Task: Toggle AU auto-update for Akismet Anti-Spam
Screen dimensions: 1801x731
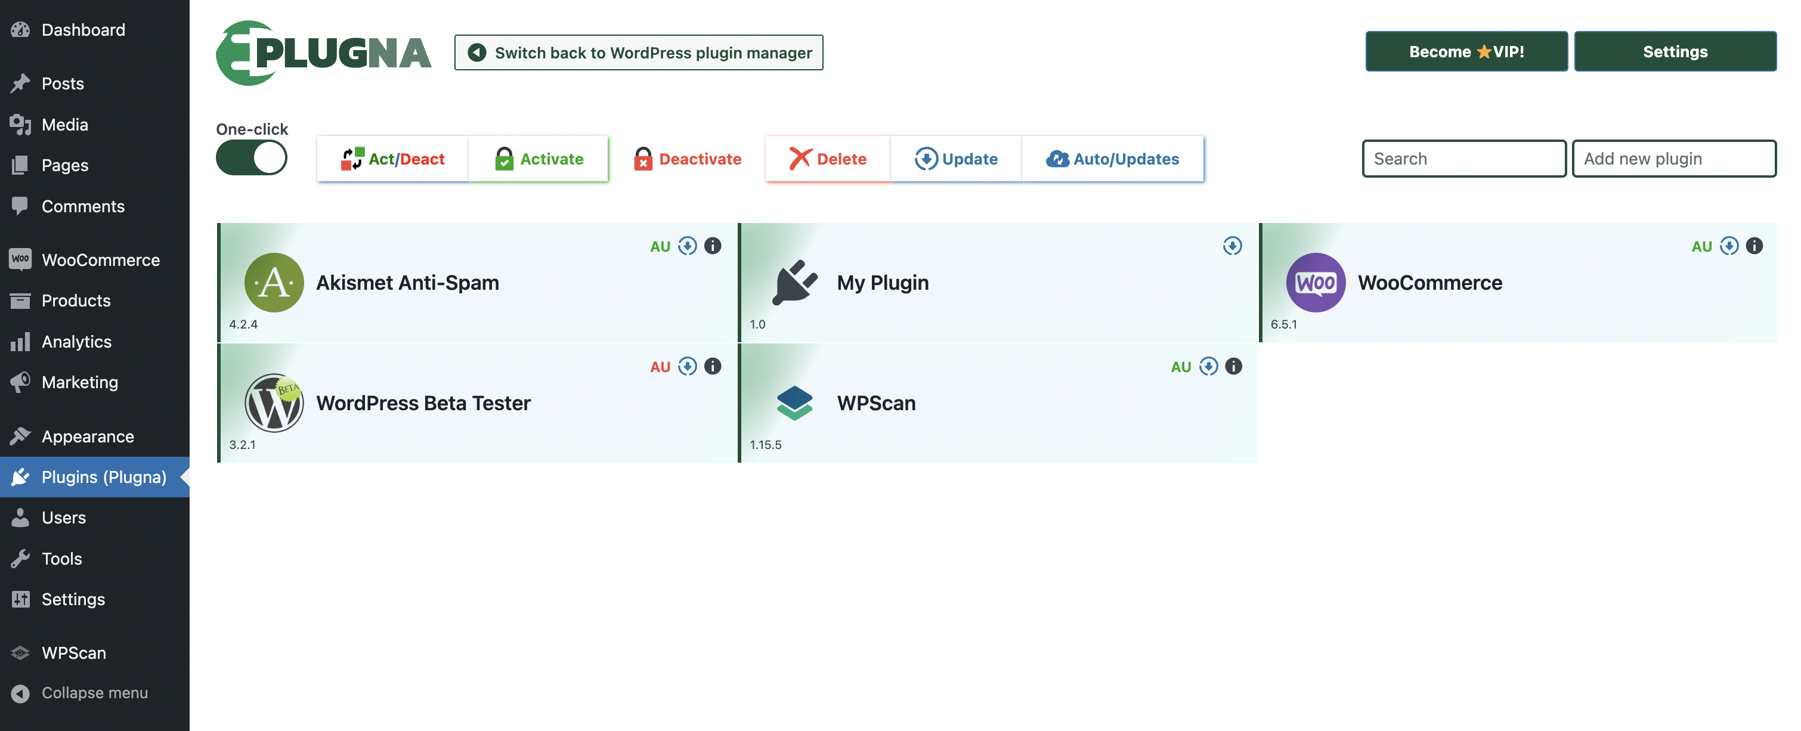Action: click(660, 246)
